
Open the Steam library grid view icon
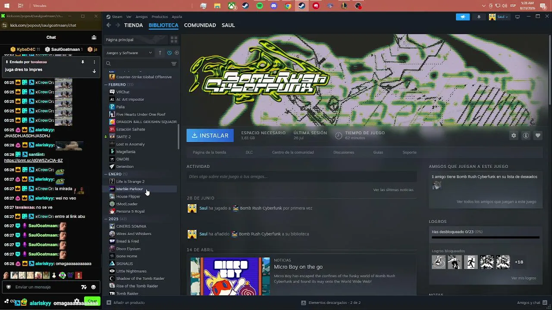pyautogui.click(x=174, y=40)
